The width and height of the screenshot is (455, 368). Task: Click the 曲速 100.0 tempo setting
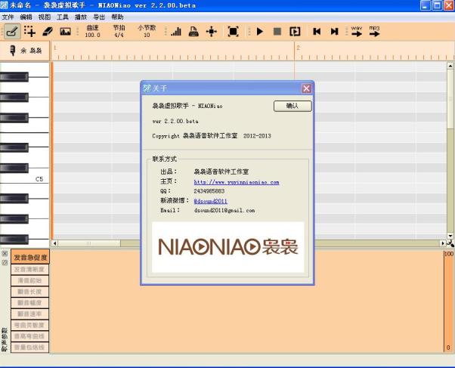[92, 31]
